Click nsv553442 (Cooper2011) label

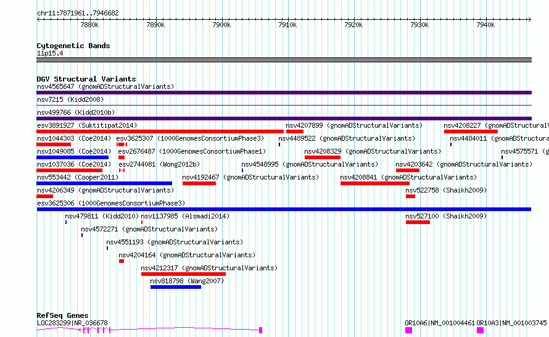[78, 177]
